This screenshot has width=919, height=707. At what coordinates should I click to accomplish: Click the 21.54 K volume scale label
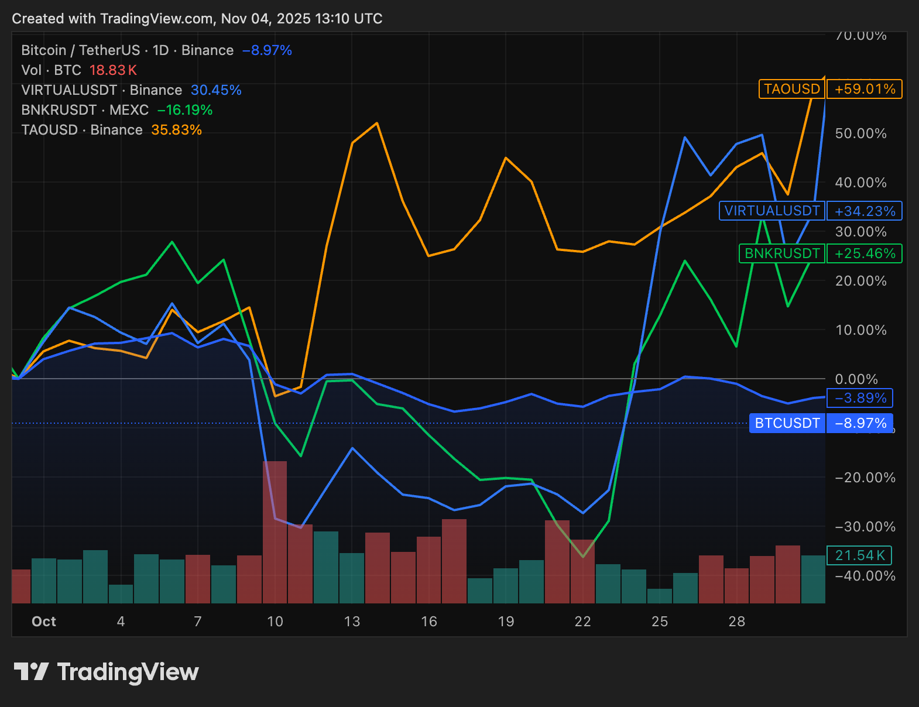coord(859,555)
